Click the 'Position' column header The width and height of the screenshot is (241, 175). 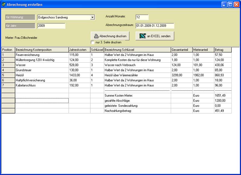click(8, 50)
